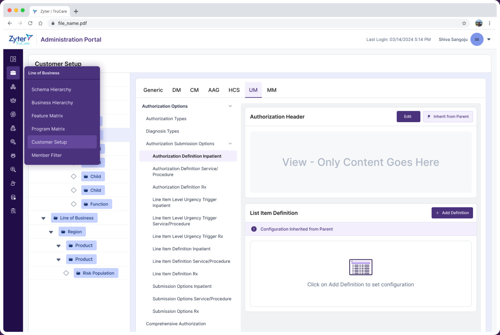This screenshot has height=335, width=500.
Task: Switch to the AAG tab
Action: 214,90
